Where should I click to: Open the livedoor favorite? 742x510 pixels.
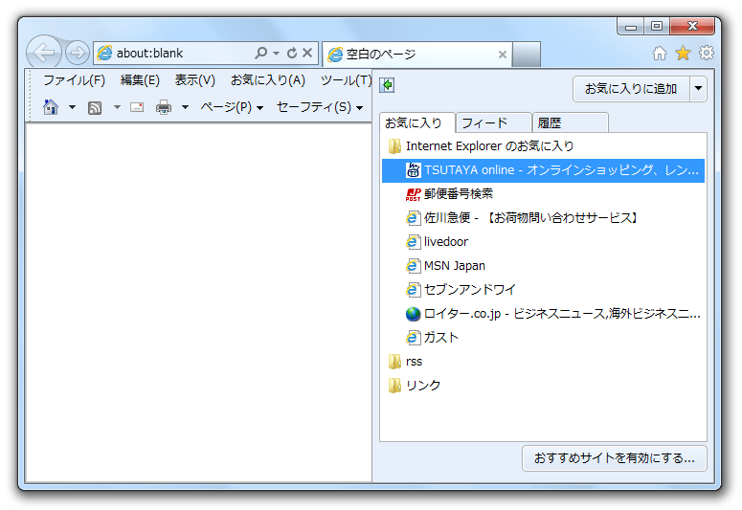tap(543, 242)
